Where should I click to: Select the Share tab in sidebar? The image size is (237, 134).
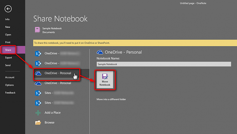[13, 50]
